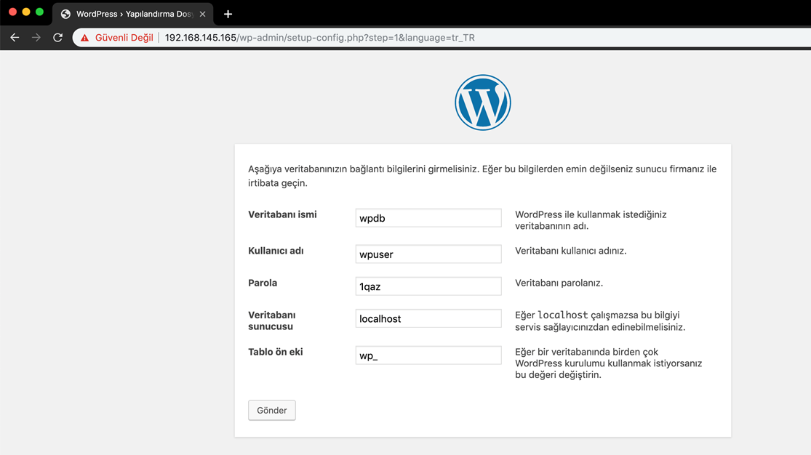Close the WordPress Yapılandırma tab
The image size is (811, 455).
203,14
